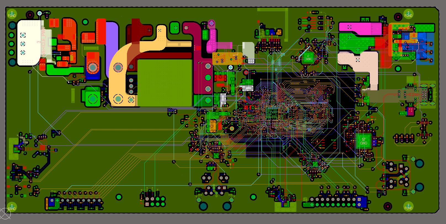The height and width of the screenshot is (224, 446).
Task: Click the light grey polygon beside the mustard region
Action: 248,50
